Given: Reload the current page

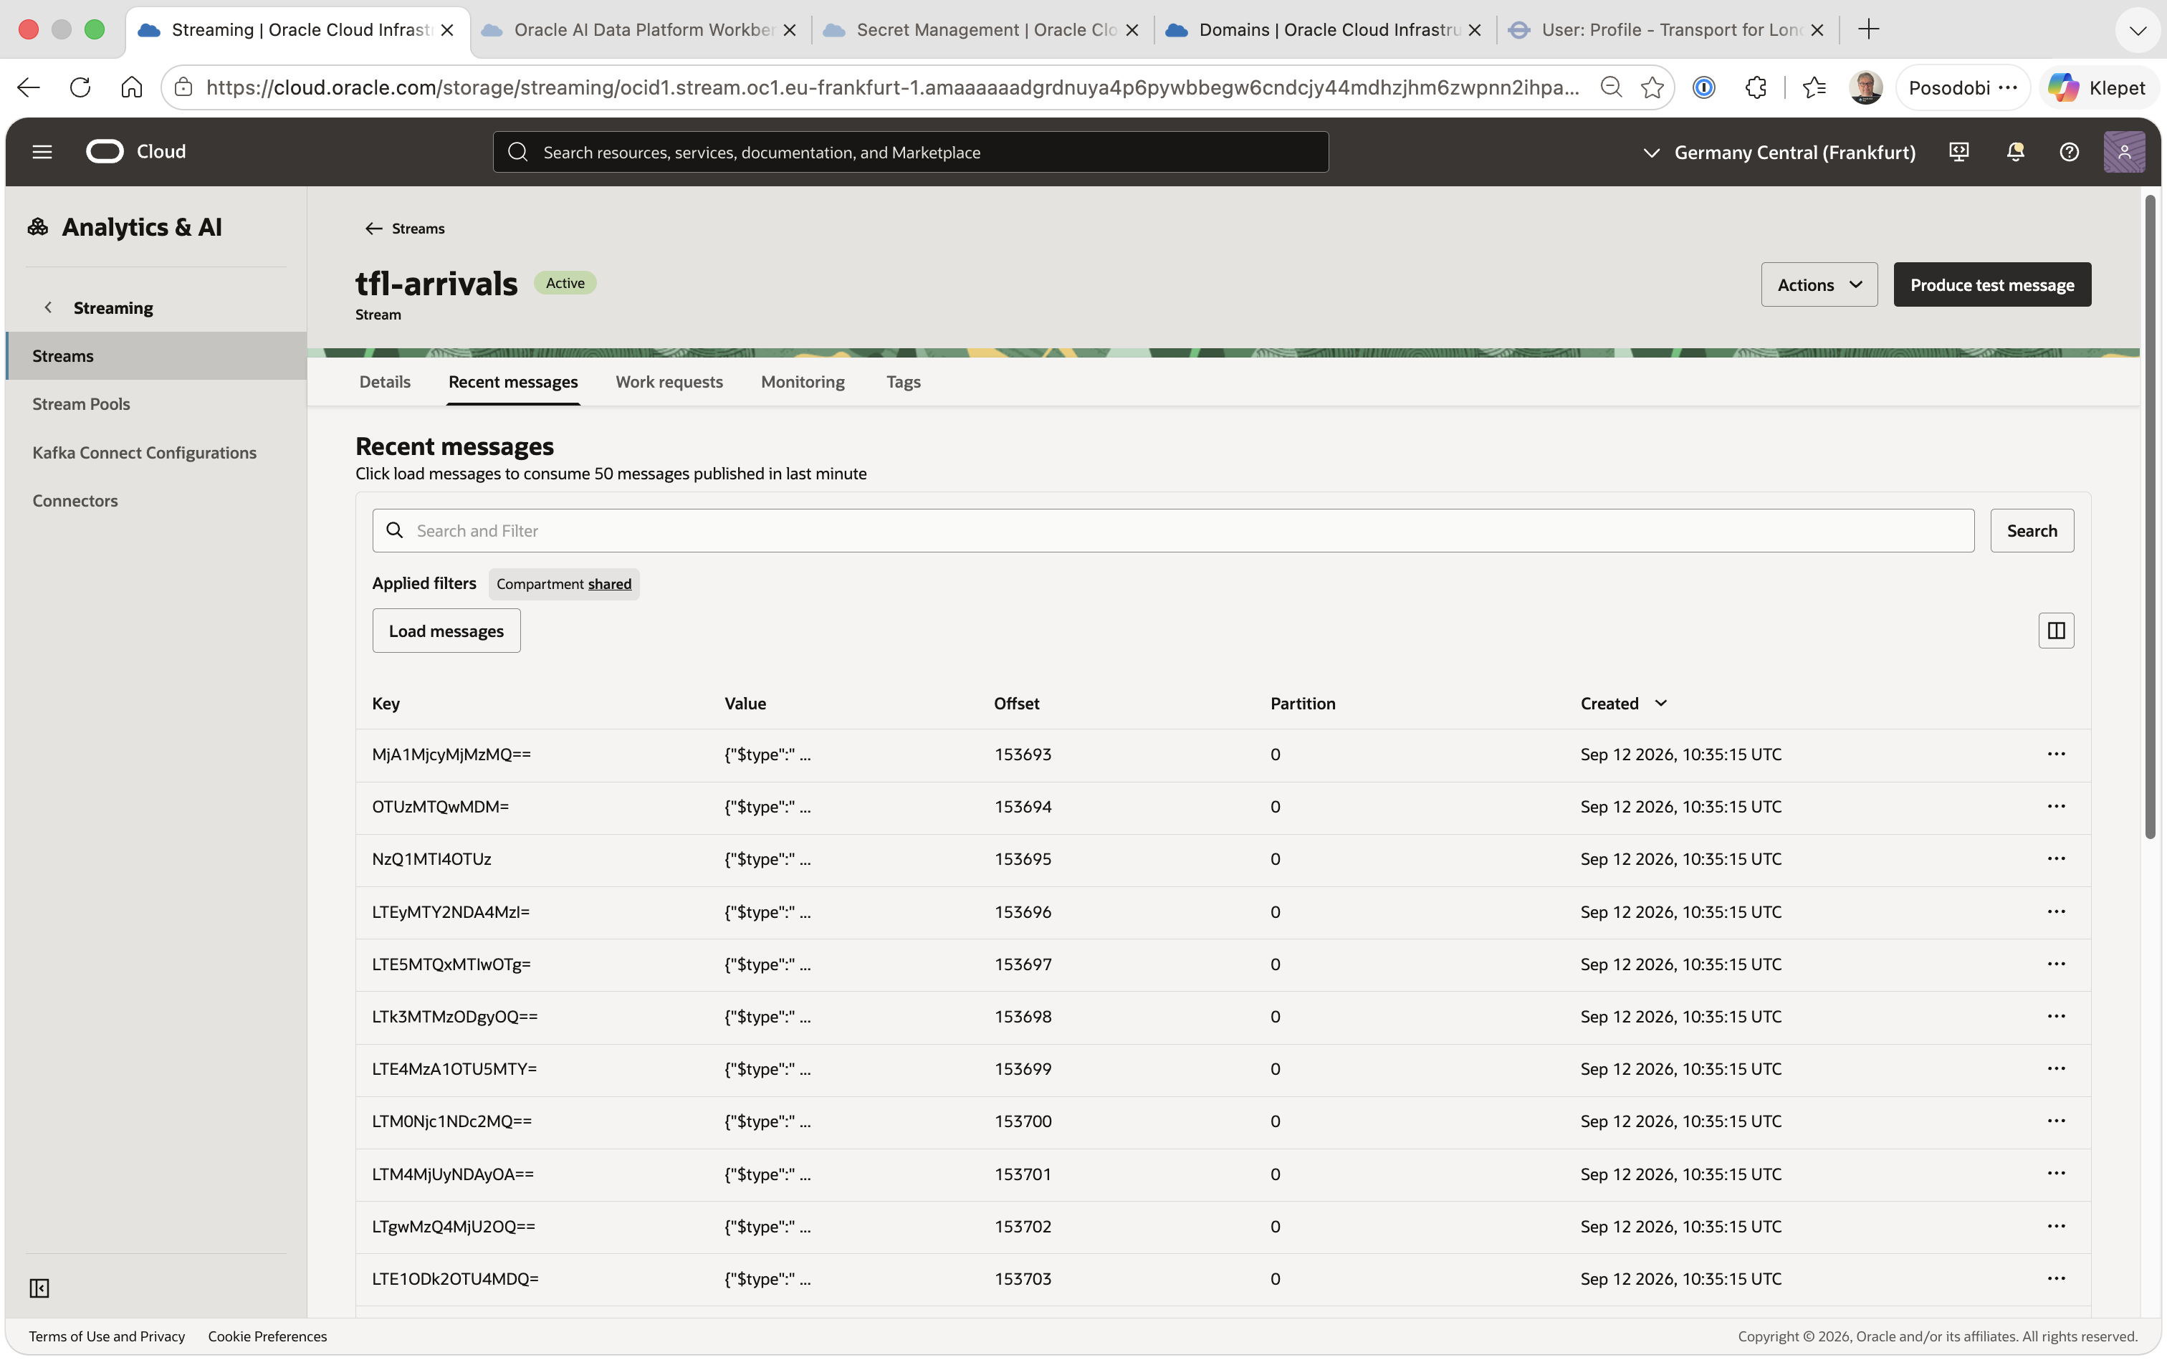Looking at the screenshot, I should (80, 87).
